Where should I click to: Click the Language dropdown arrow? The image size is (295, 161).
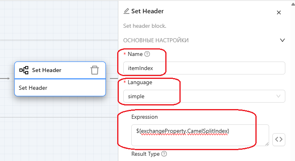pyautogui.click(x=278, y=97)
